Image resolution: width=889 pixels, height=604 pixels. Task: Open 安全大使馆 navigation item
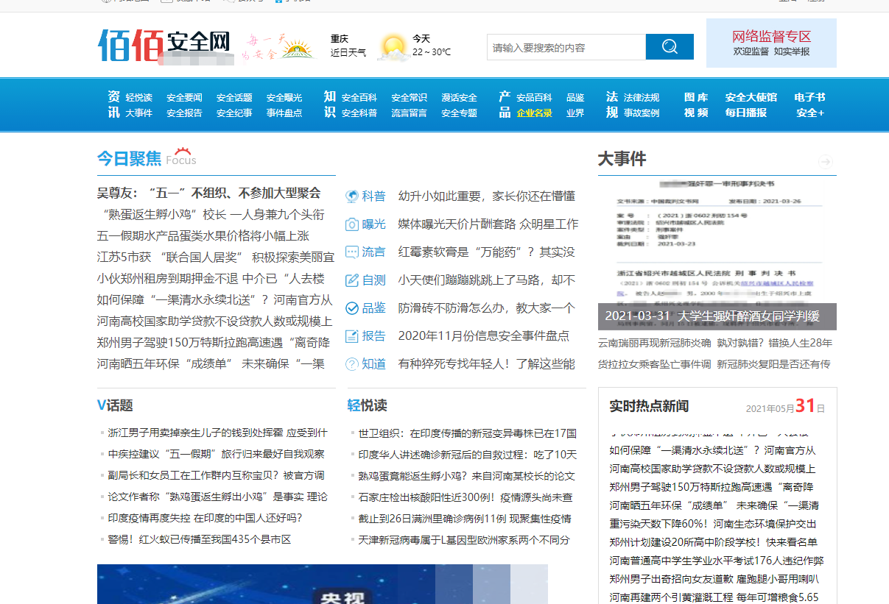751,97
